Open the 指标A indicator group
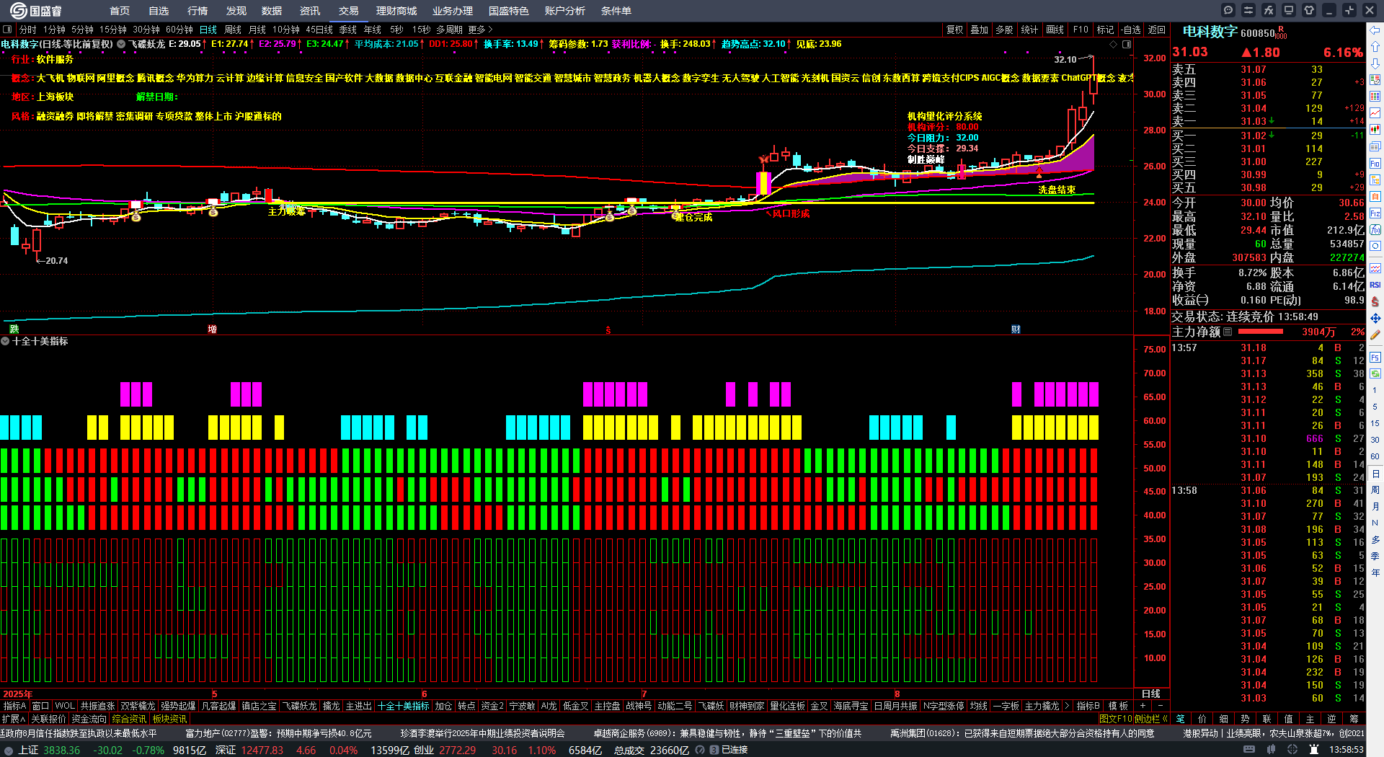Viewport: 1384px width, 757px height. click(14, 706)
